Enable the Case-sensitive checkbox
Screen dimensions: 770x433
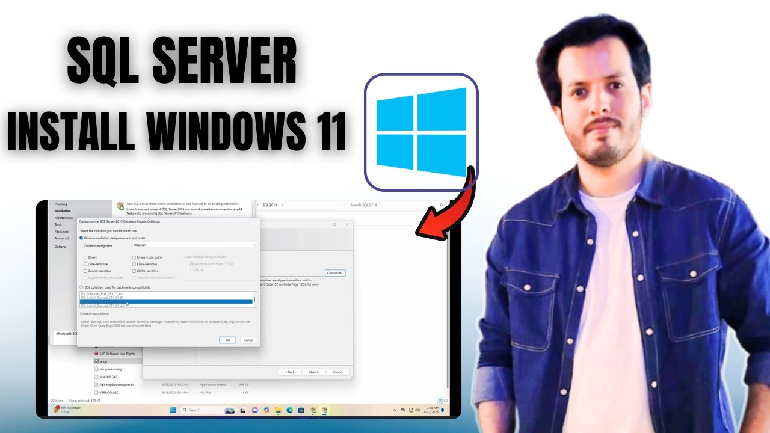pos(85,264)
